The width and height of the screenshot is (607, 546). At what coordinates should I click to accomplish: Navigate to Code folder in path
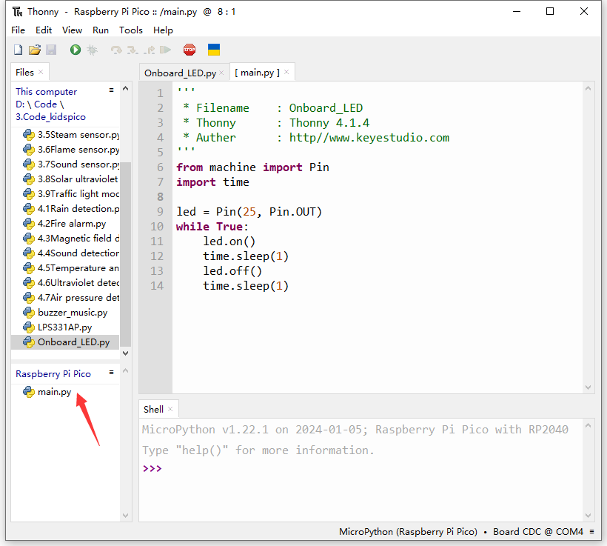[x=45, y=104]
